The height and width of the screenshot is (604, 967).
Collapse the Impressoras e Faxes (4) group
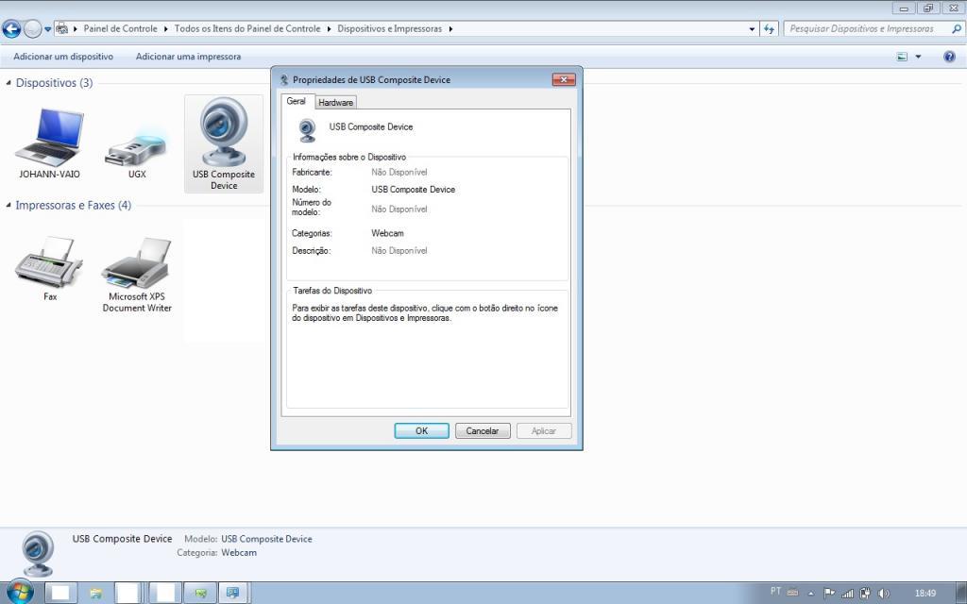8,205
